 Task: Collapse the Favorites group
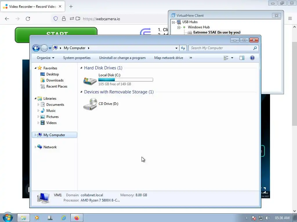click(x=35, y=68)
